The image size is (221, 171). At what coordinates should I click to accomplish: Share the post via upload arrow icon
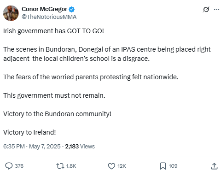pyautogui.click(x=214, y=166)
